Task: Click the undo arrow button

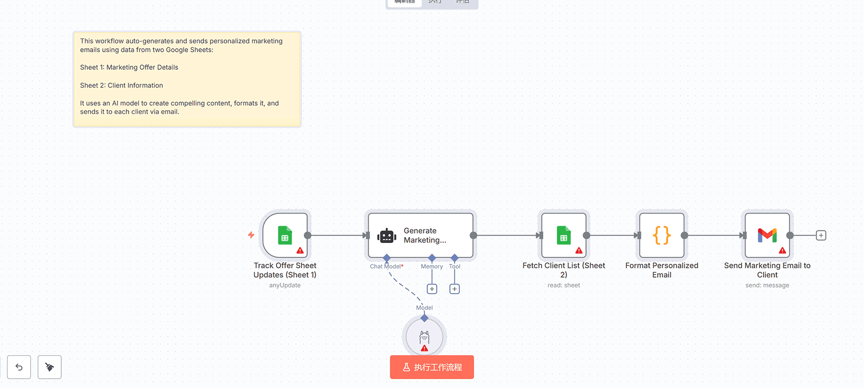Action: (x=19, y=367)
